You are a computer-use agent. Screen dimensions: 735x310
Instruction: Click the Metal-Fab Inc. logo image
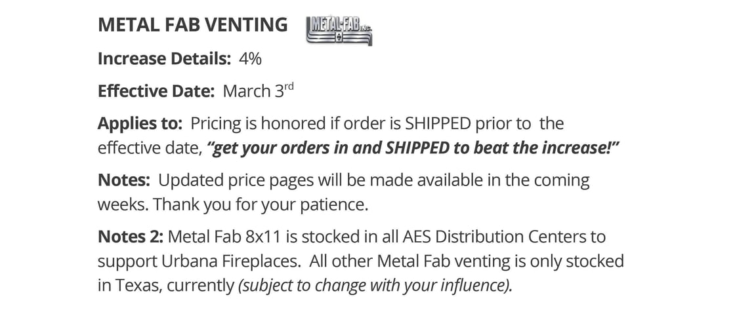point(339,31)
